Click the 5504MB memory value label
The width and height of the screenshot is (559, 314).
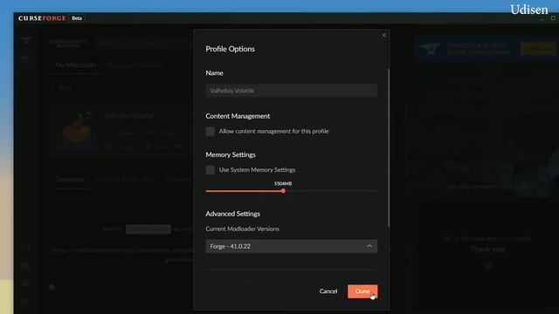(x=283, y=184)
